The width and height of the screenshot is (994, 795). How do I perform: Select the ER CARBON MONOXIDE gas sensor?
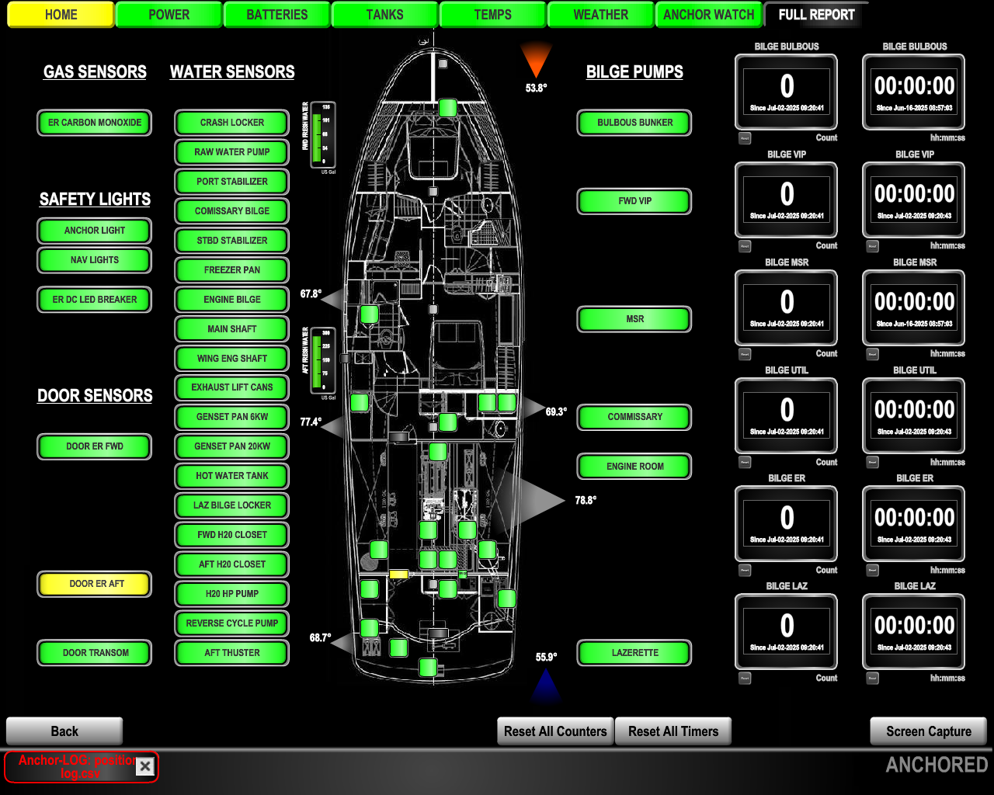(95, 123)
